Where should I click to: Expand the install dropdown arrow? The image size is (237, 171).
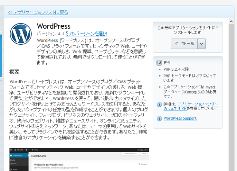pyautogui.click(x=202, y=44)
